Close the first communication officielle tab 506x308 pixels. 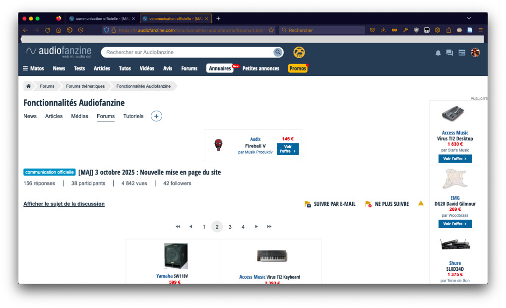[133, 18]
